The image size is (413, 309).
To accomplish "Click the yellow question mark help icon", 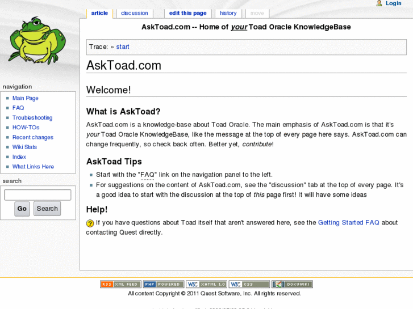I will pyautogui.click(x=90, y=223).
